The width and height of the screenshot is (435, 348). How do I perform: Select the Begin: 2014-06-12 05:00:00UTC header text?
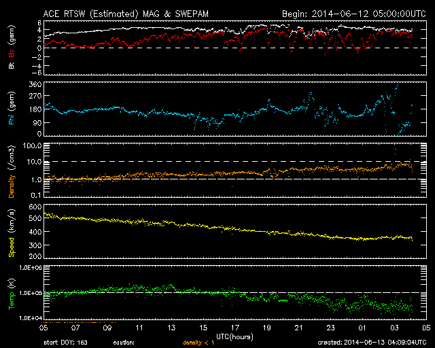pos(354,14)
